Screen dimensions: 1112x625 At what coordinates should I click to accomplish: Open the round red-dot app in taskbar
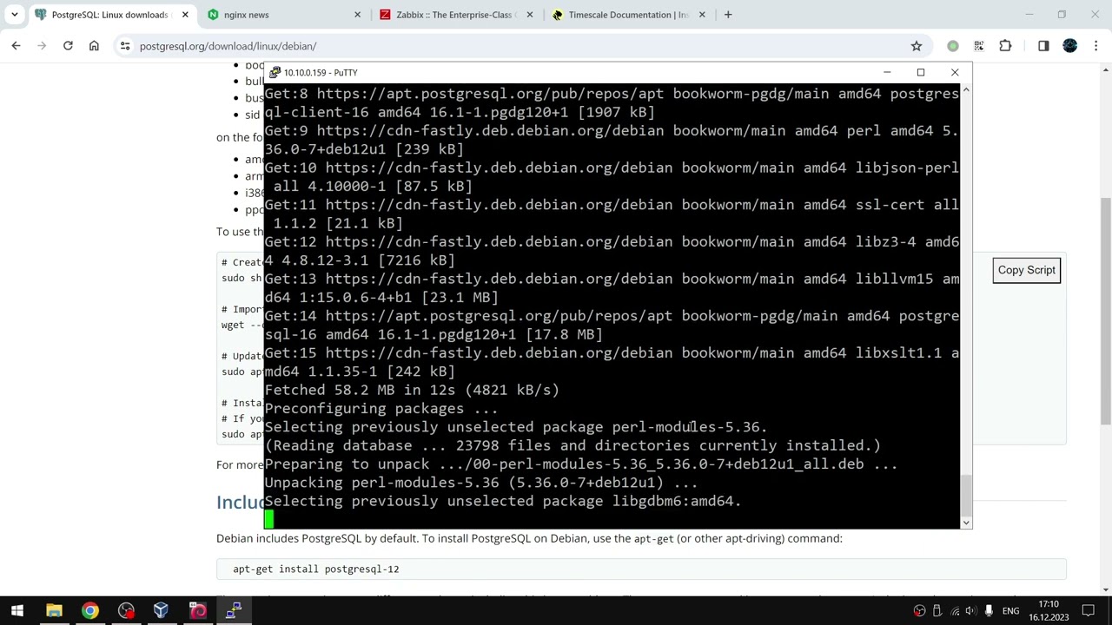(126, 610)
